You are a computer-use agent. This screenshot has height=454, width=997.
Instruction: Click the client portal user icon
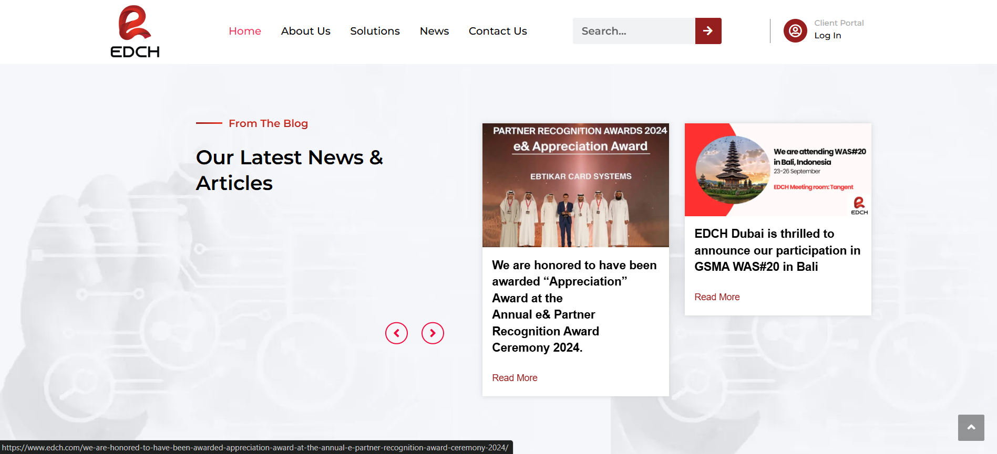coord(795,31)
